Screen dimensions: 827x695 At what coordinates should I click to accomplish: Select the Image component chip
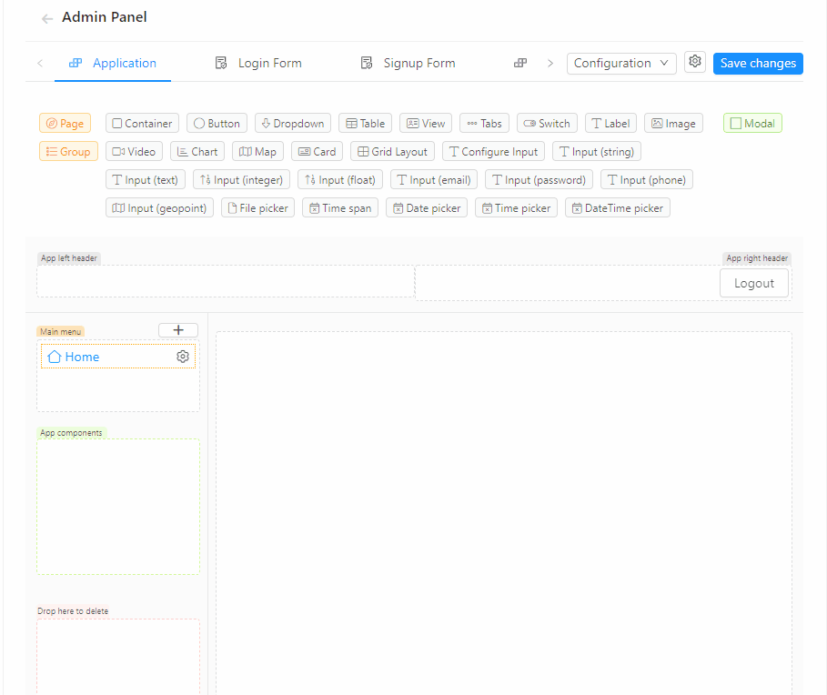coord(673,124)
